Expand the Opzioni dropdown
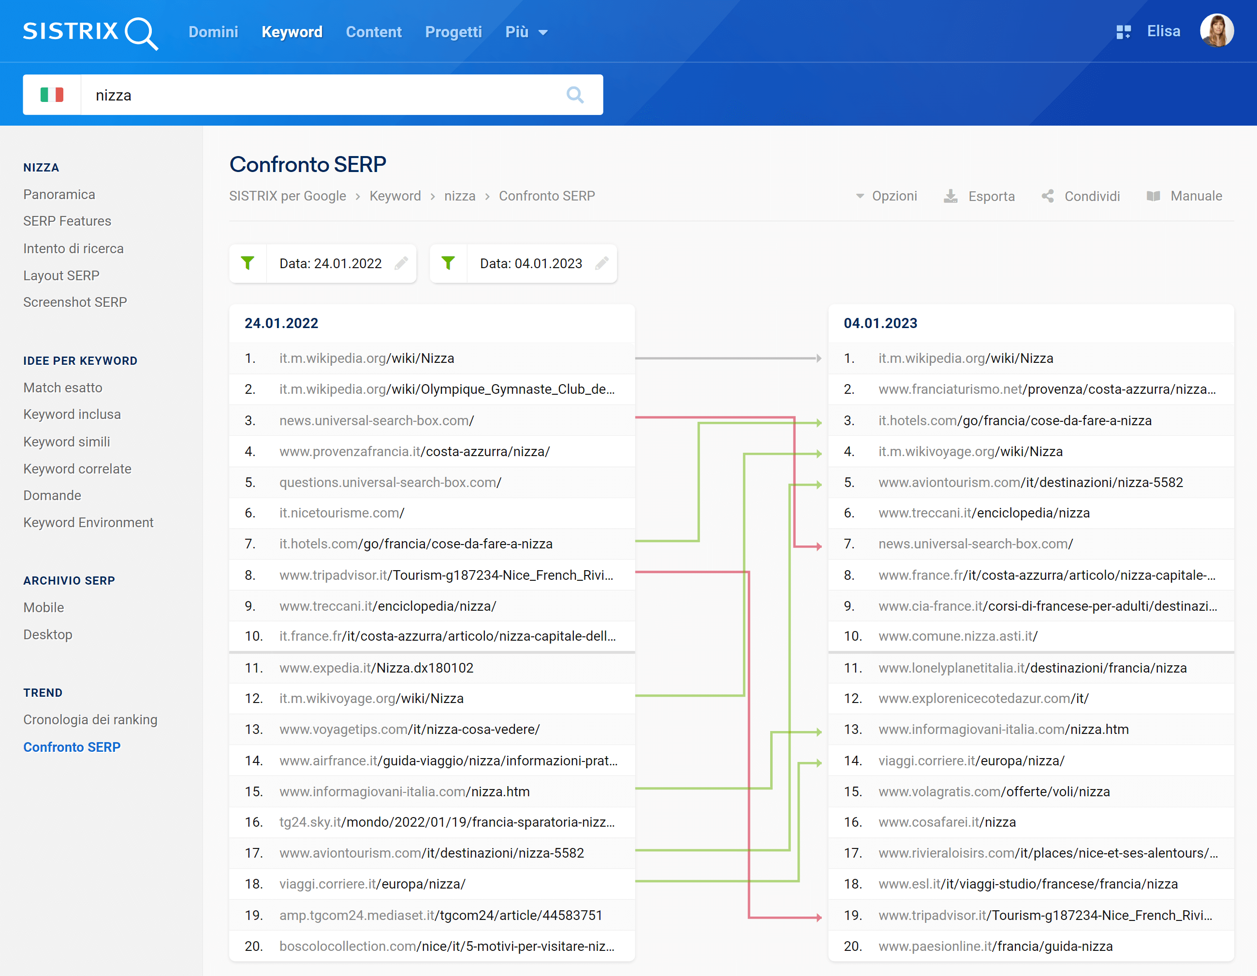The image size is (1257, 976). [887, 196]
